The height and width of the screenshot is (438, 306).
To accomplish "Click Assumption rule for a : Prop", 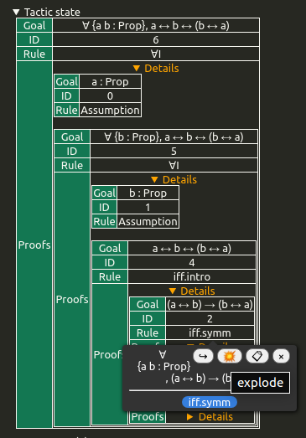I will pos(110,110).
